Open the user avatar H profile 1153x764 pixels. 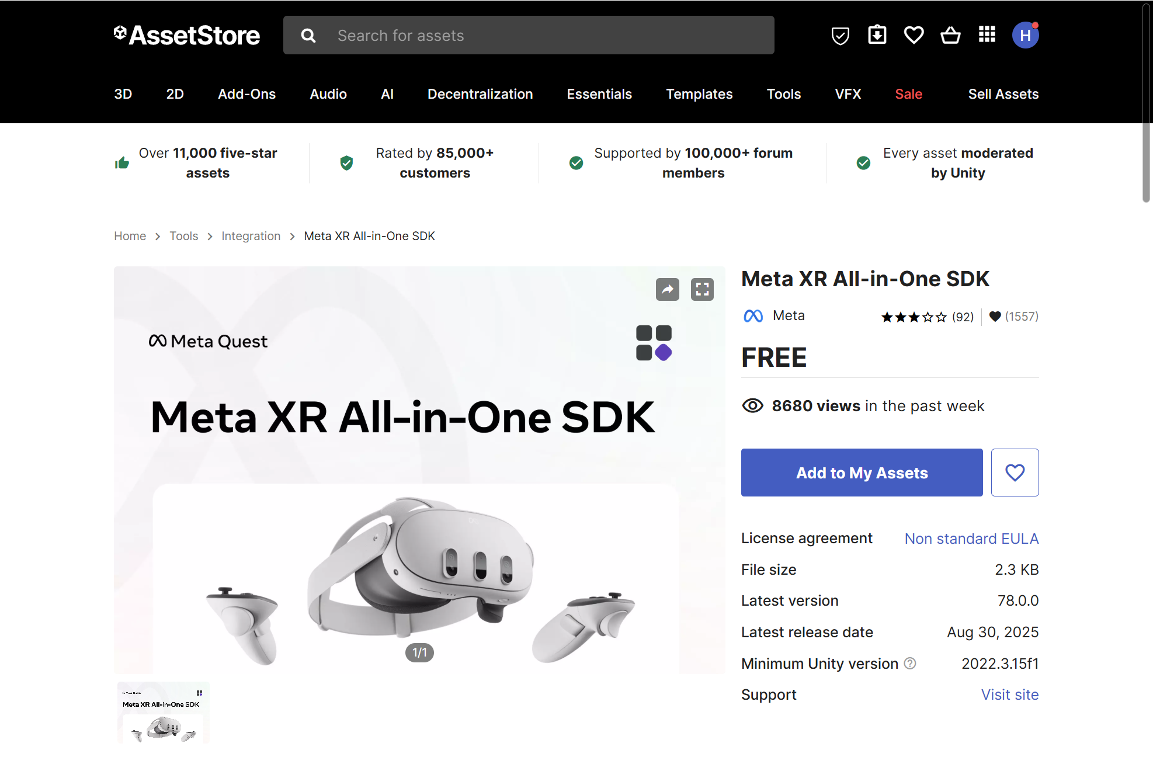pyautogui.click(x=1025, y=36)
